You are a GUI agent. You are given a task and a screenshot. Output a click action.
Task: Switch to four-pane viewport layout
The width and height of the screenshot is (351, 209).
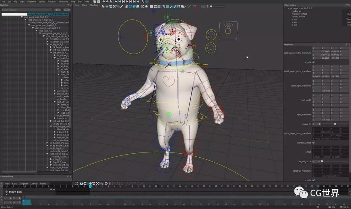[x=155, y=6]
